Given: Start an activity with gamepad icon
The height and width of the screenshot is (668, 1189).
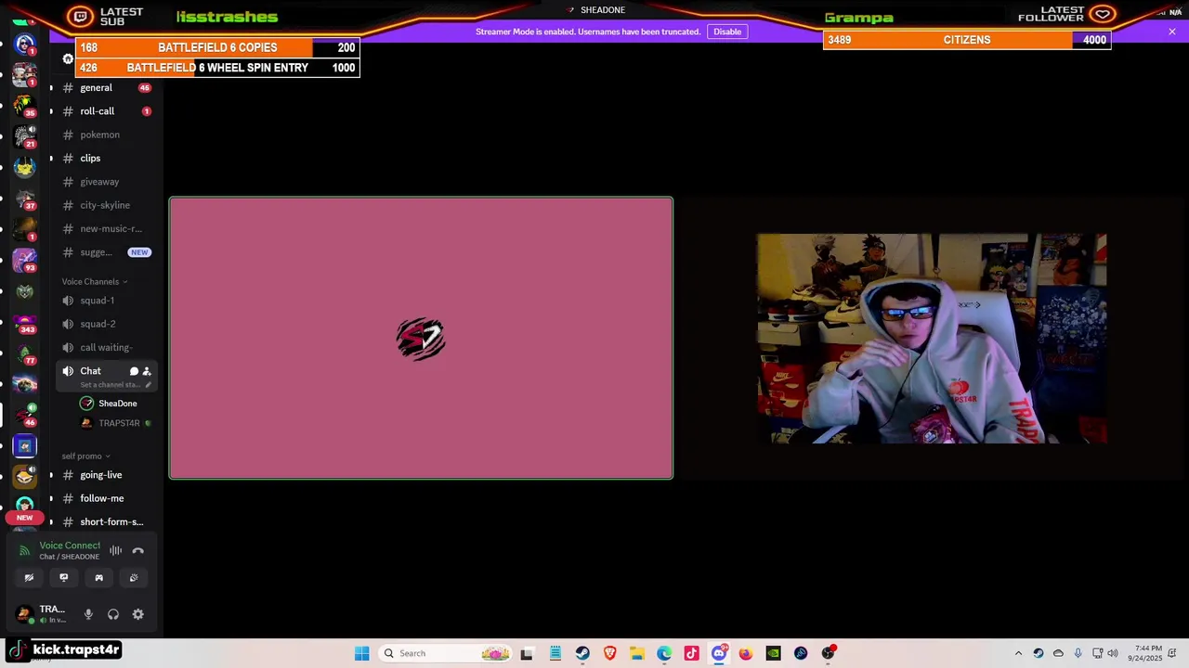Looking at the screenshot, I should [98, 577].
